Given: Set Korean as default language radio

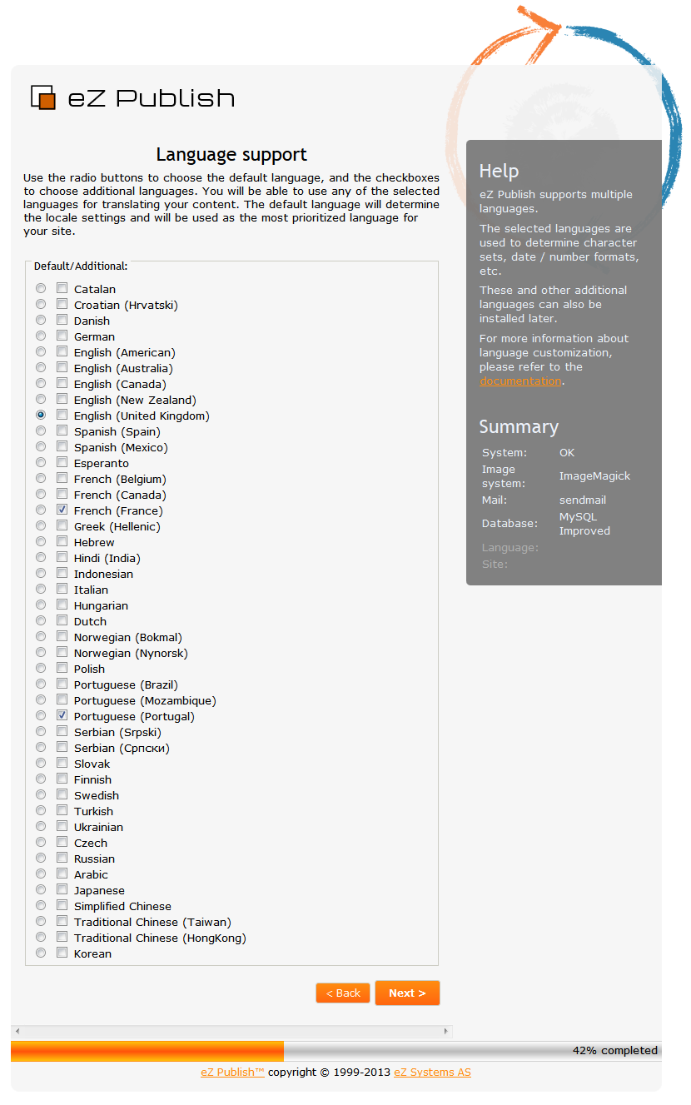Looking at the screenshot, I should coord(41,953).
